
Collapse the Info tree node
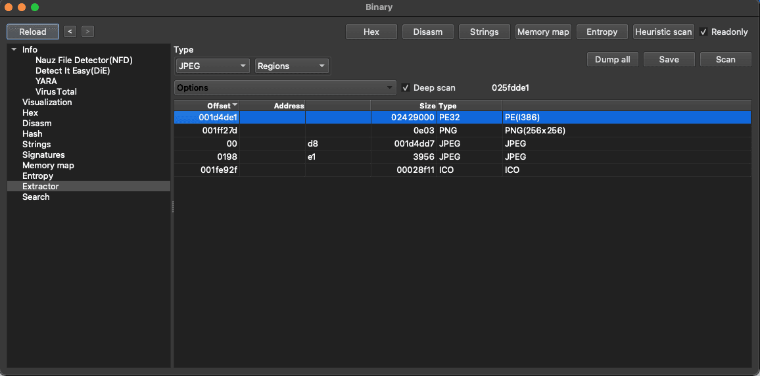pos(14,50)
